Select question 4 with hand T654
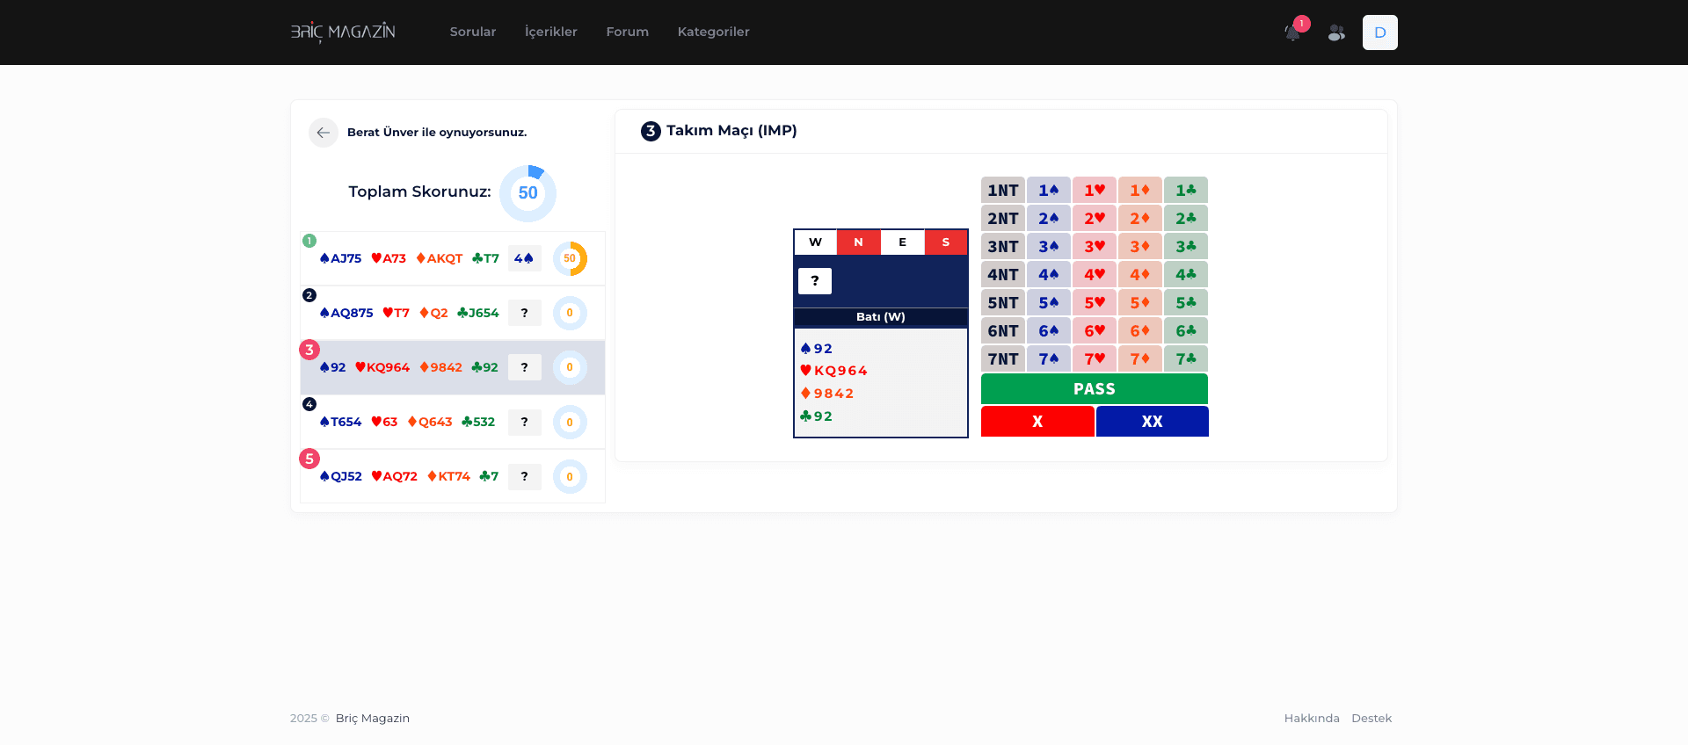Screen dimensions: 1688x745 coord(453,422)
